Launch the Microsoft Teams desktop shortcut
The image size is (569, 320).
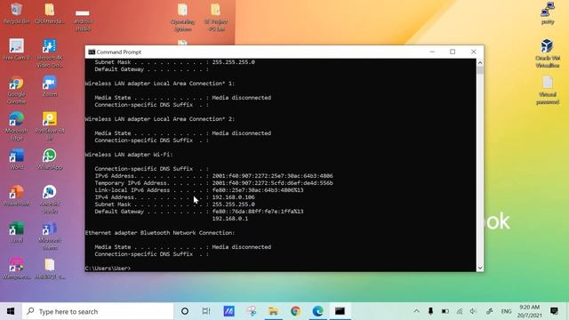click(x=50, y=236)
